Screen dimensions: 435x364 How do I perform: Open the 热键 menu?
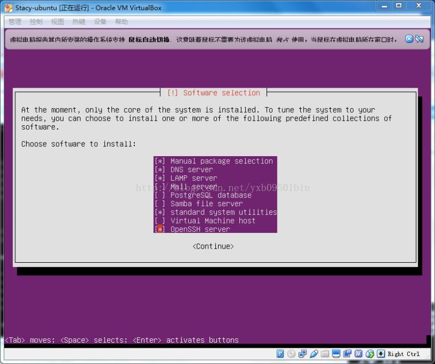[79, 21]
